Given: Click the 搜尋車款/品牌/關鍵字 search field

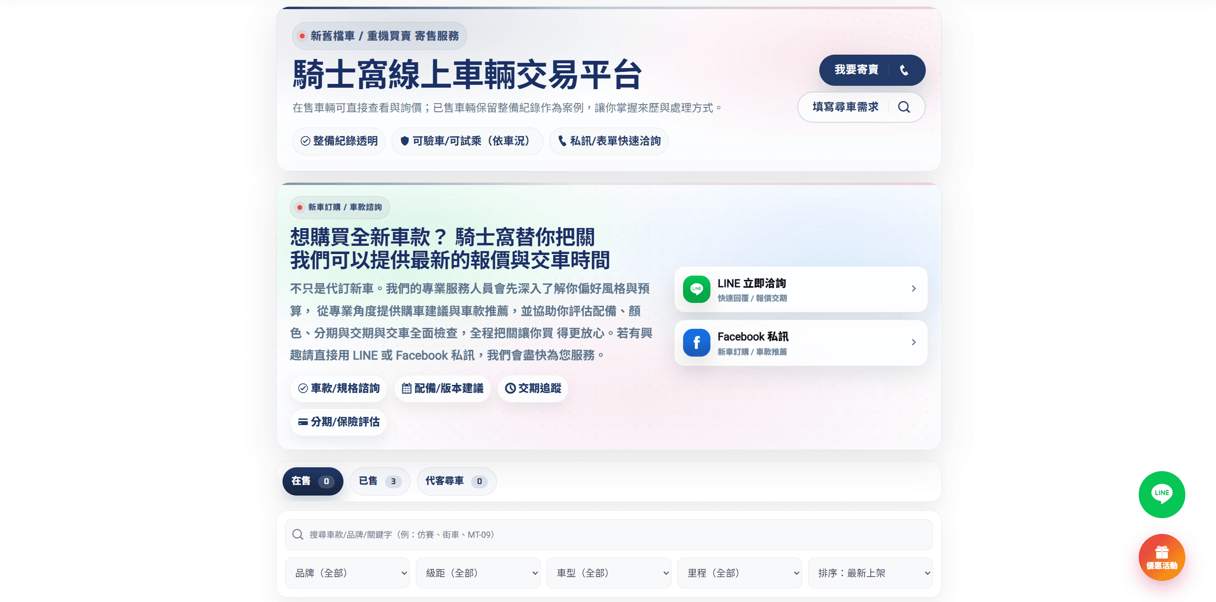Looking at the screenshot, I should coord(609,534).
